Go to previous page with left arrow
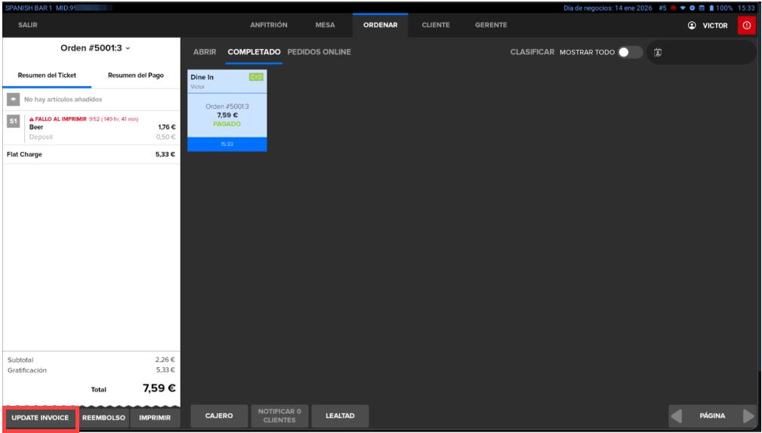The height and width of the screenshot is (433, 762). [x=677, y=416]
